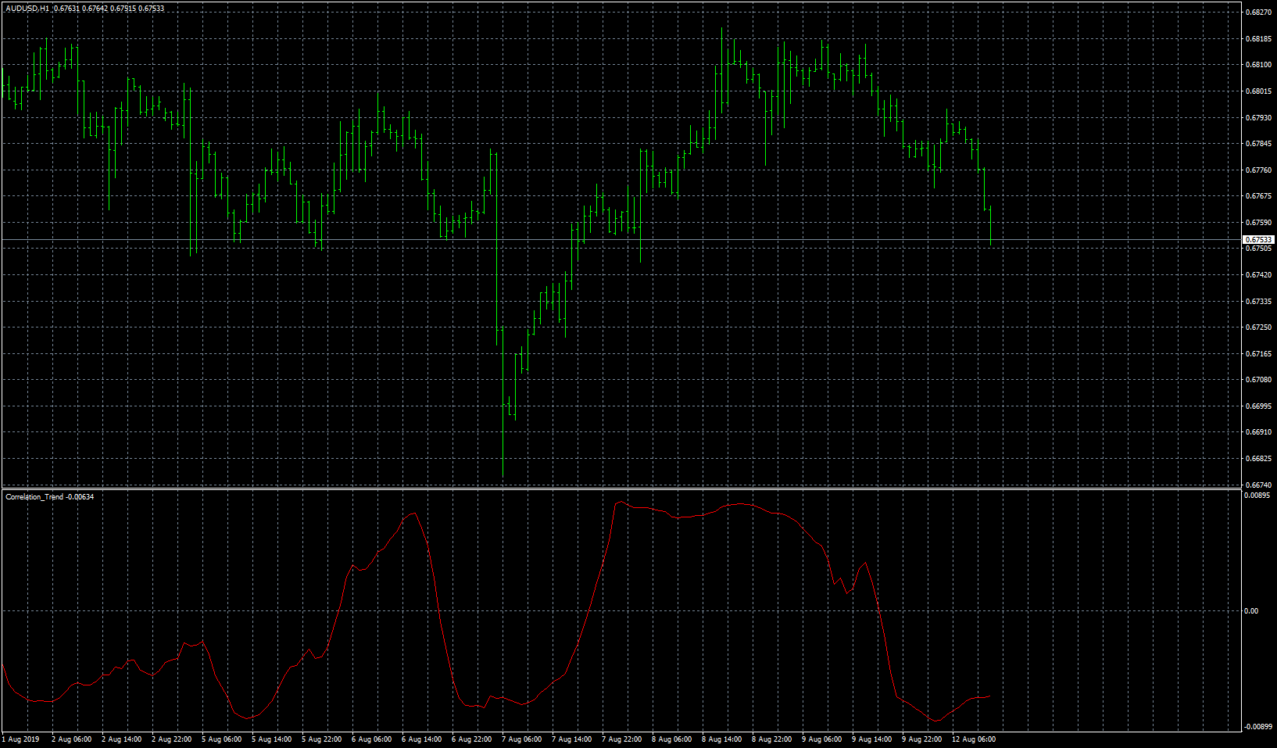Click the 8 Aug 14:00 time label
Image resolution: width=1277 pixels, height=748 pixels.
tap(722, 739)
